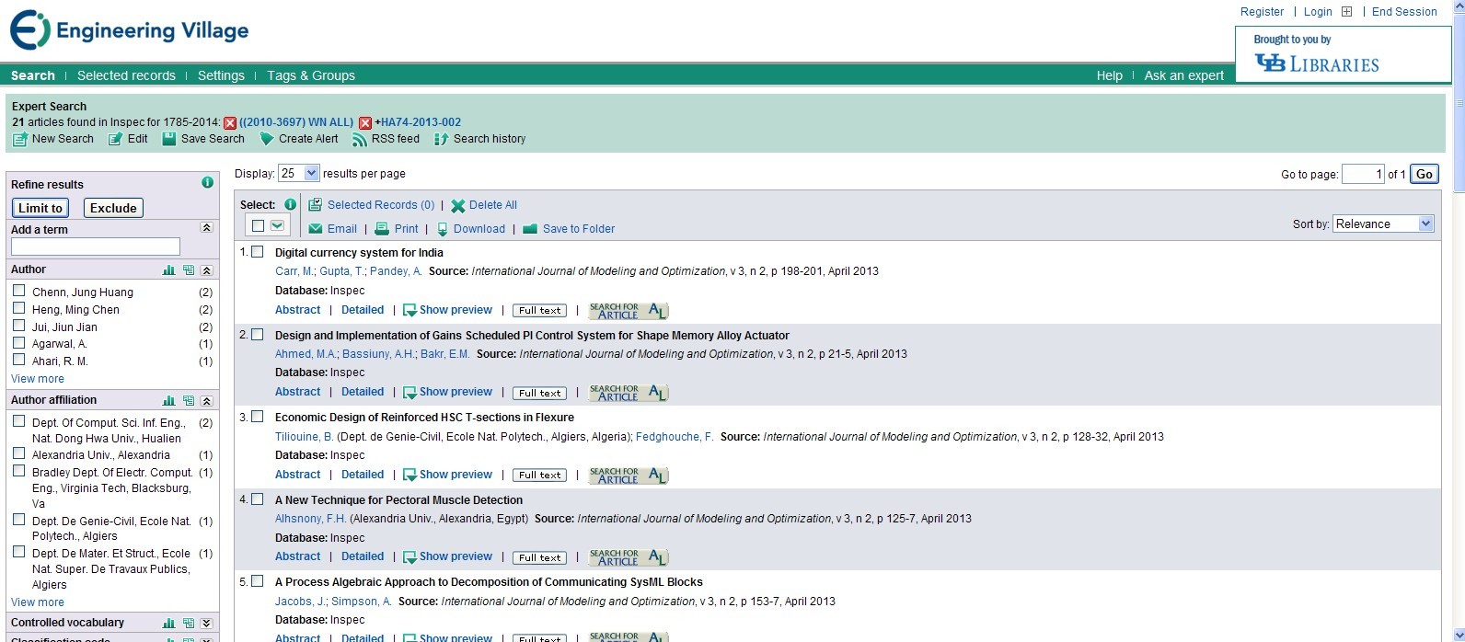
Task: Collapse the Author facet section
Action: [x=207, y=270]
